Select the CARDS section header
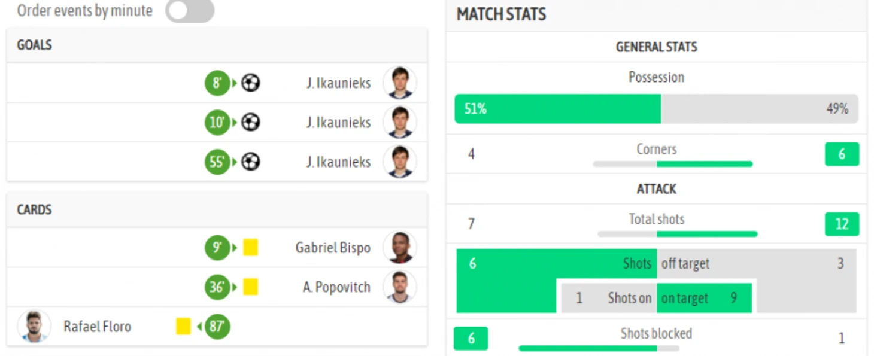 coord(217,209)
